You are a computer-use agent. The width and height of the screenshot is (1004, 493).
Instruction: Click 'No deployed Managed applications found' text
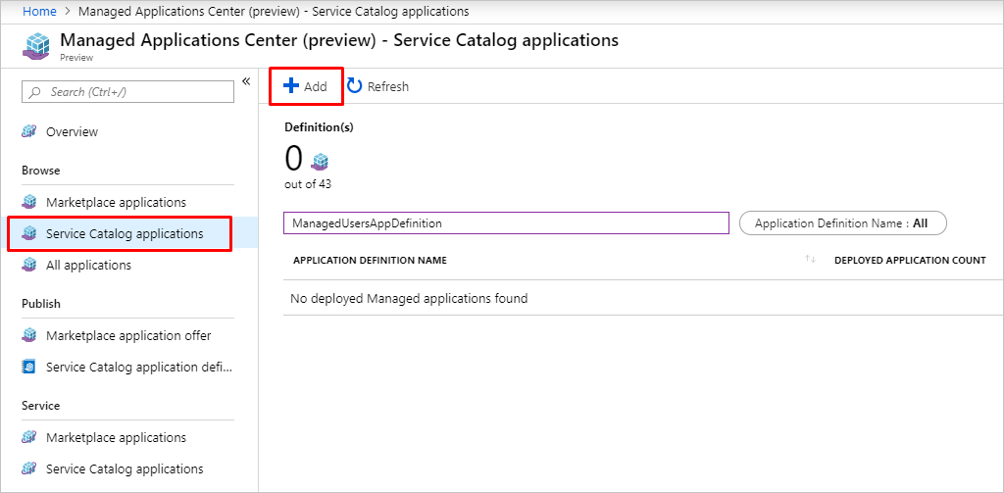[x=409, y=298]
